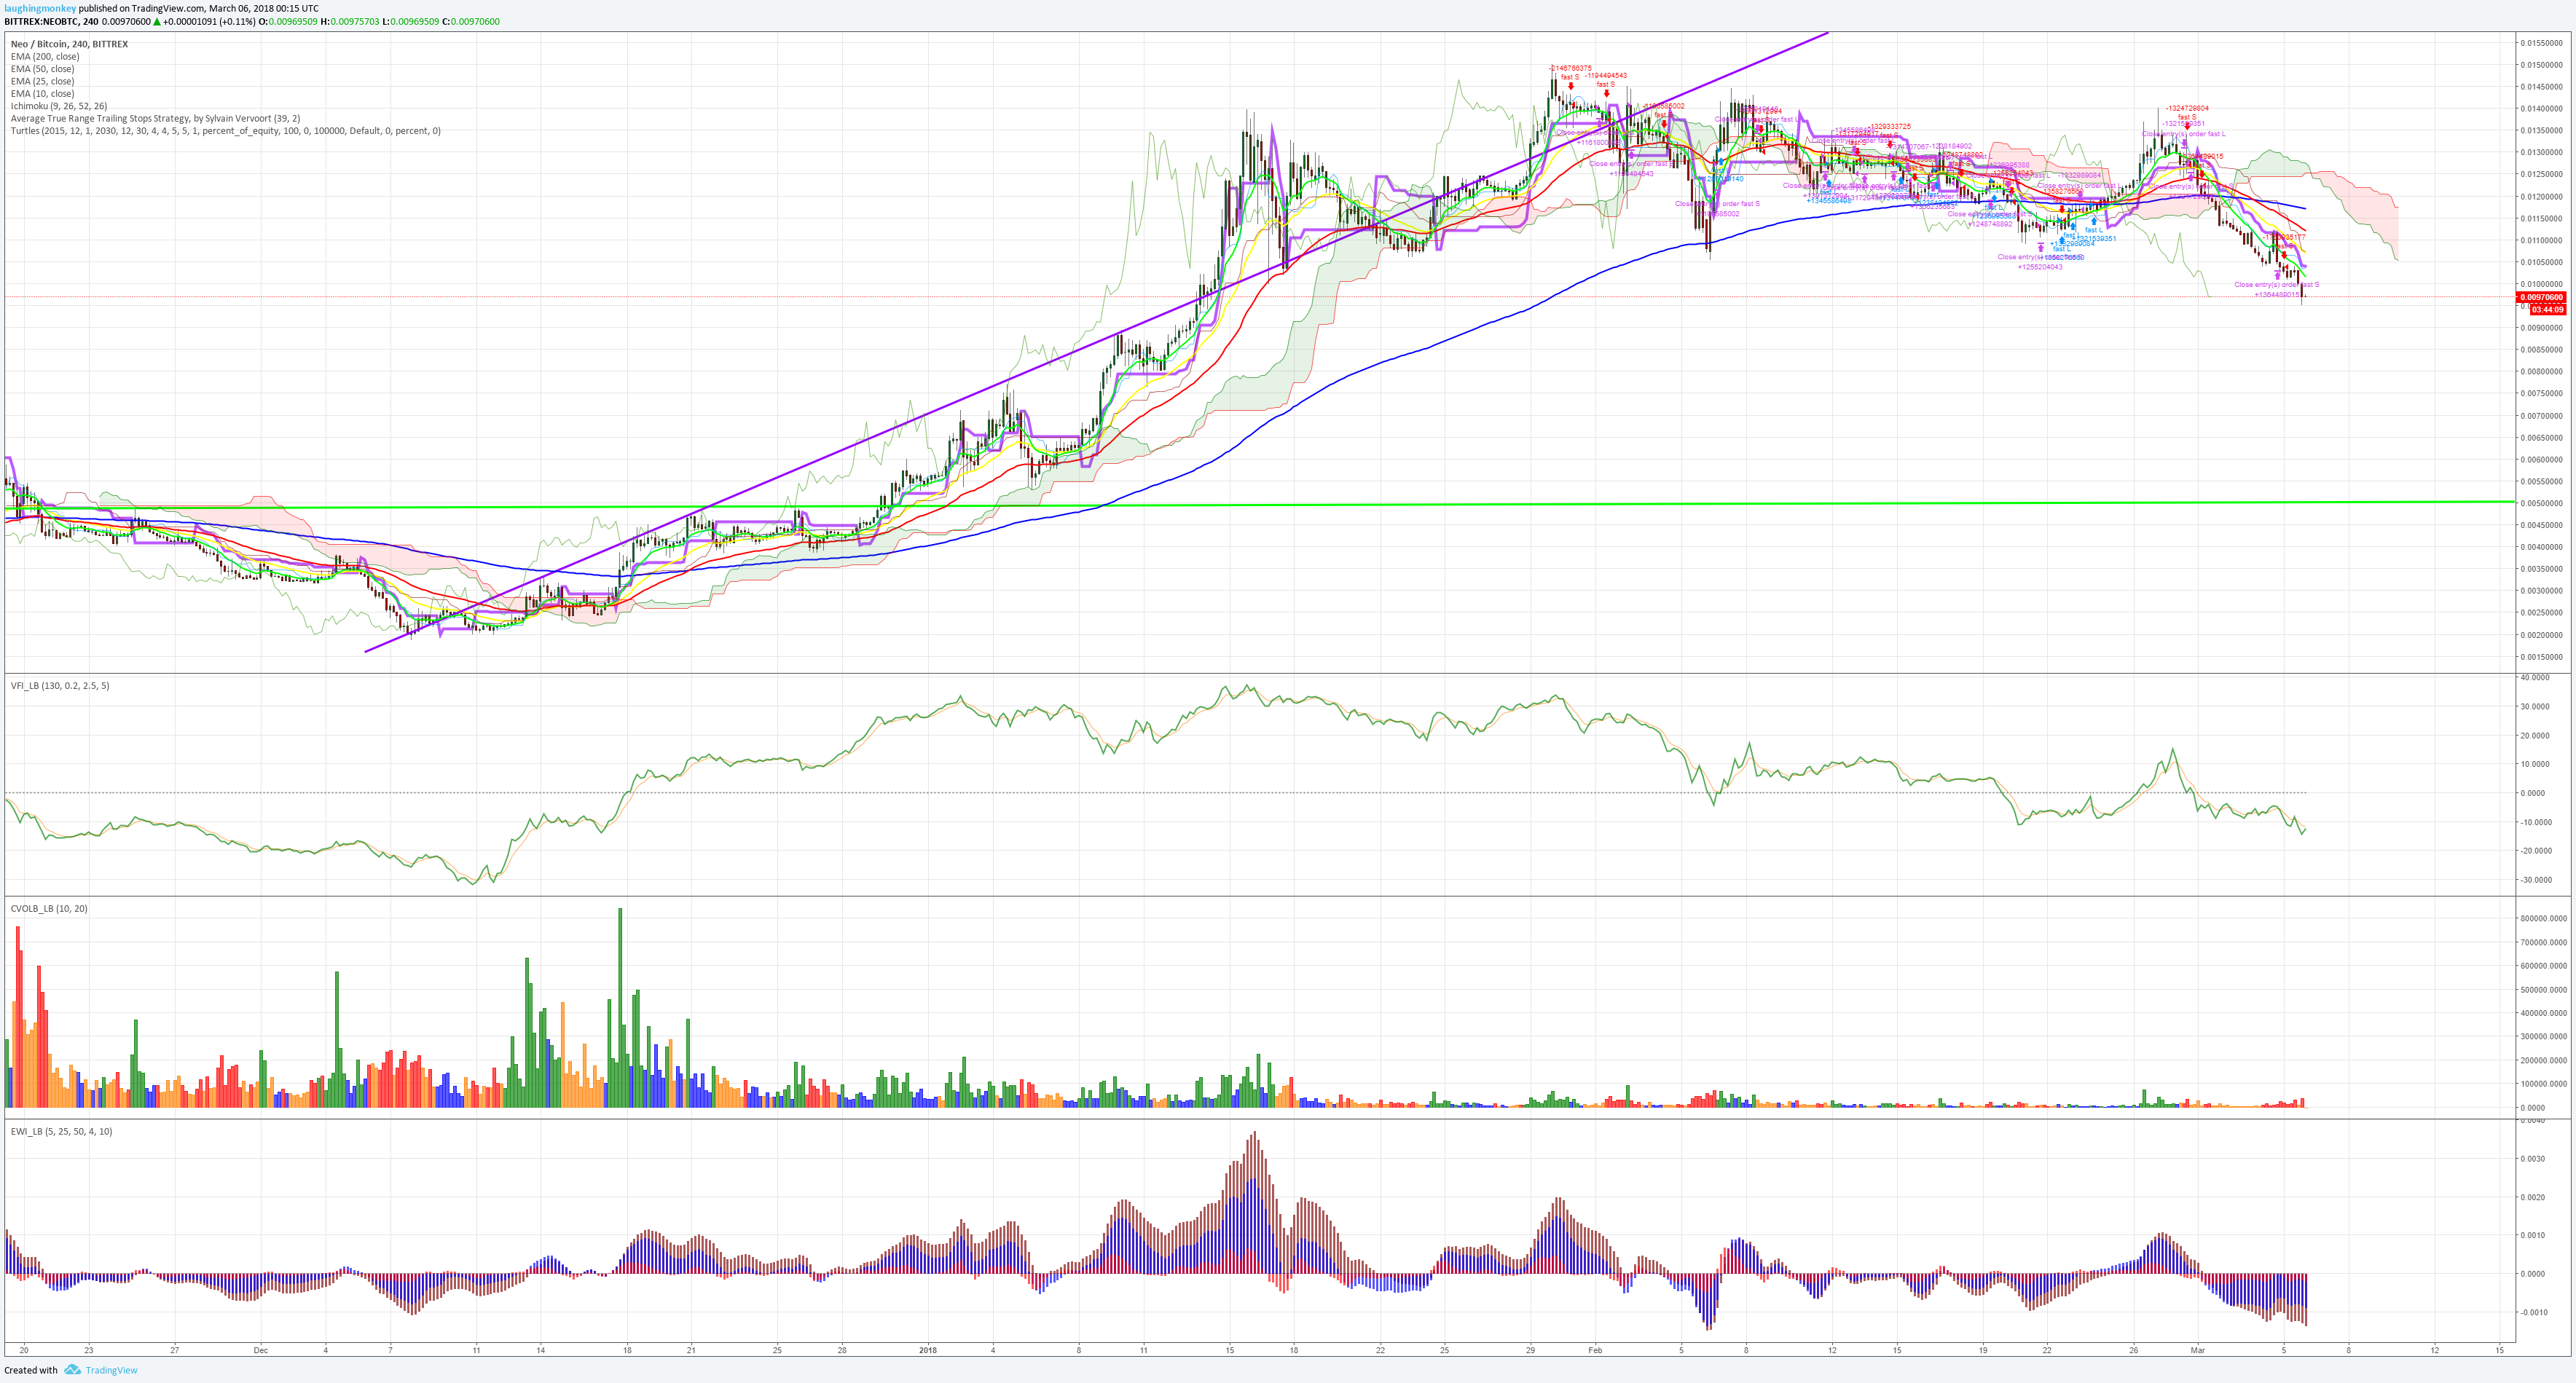Click red fast S arrow under -2146766375
Screen dimensions: 2576x1383
(1571, 87)
